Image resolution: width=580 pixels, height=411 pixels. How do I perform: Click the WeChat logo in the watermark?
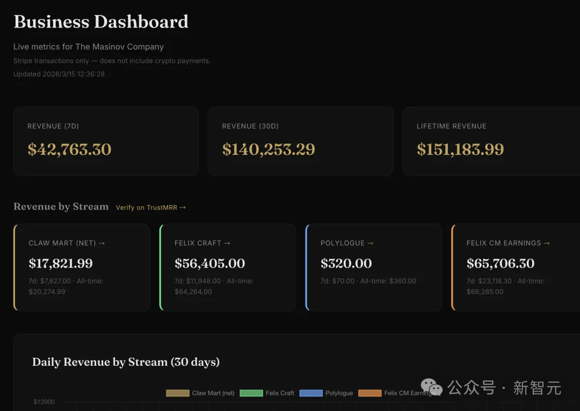(432, 387)
